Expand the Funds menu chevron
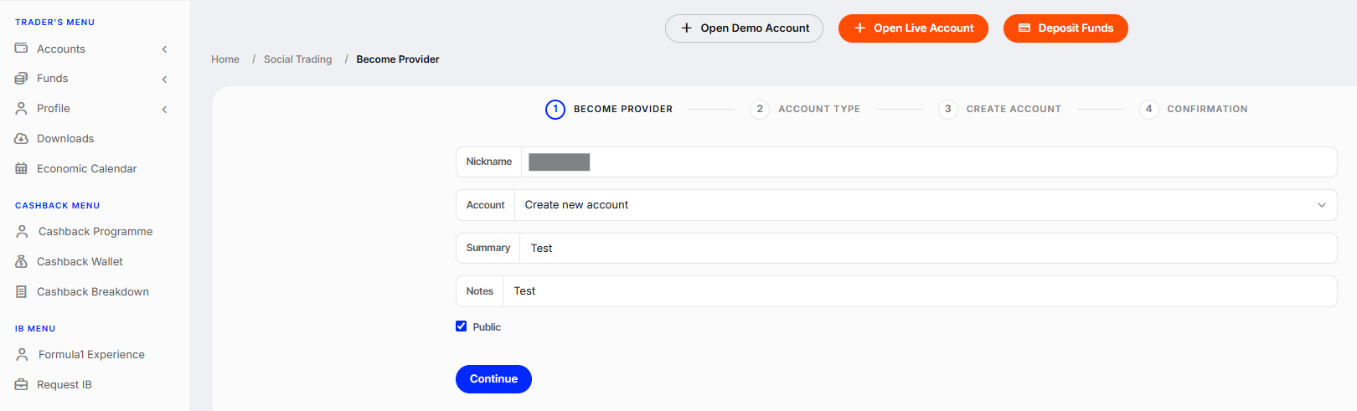The height and width of the screenshot is (411, 1357). [x=164, y=80]
